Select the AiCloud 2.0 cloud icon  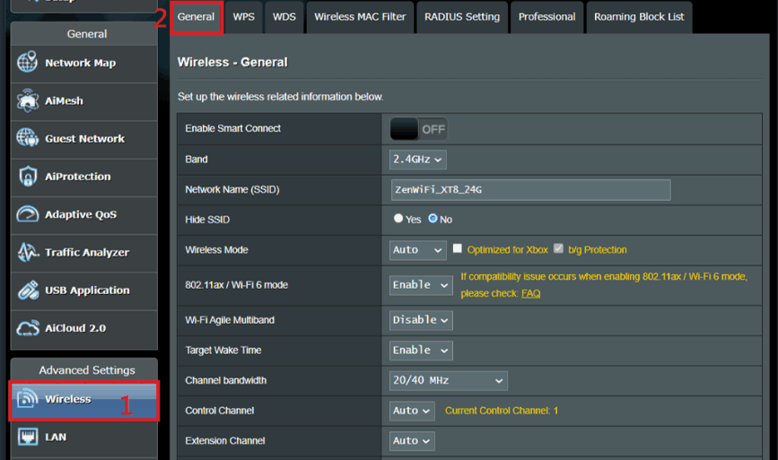click(28, 328)
